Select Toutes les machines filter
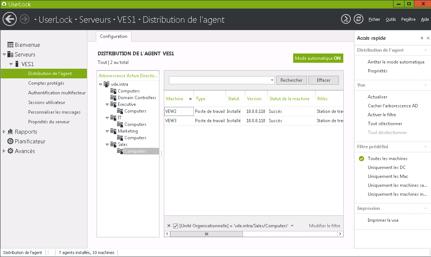The width and height of the screenshot is (431, 257). click(x=388, y=159)
